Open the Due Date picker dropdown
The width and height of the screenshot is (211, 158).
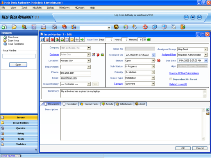pos(206,60)
